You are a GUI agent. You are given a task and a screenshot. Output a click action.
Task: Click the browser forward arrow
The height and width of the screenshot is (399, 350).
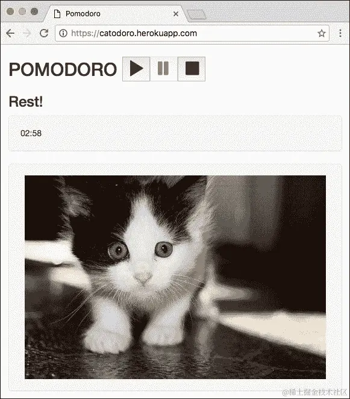(x=27, y=33)
